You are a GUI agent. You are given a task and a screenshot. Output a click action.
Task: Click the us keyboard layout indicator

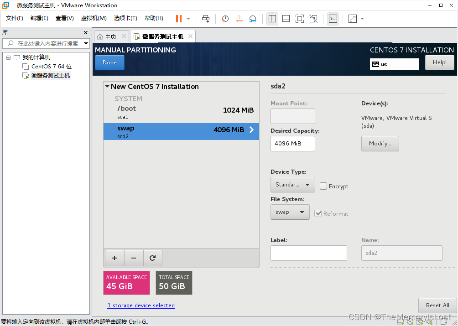[394, 64]
